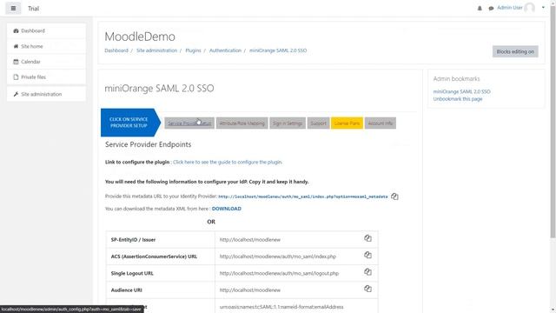Switch to the Sign in Settings tab
This screenshot has width=556, height=313.
(288, 123)
